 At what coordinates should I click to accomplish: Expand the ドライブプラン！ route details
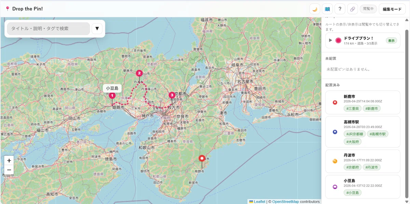pyautogui.click(x=330, y=40)
